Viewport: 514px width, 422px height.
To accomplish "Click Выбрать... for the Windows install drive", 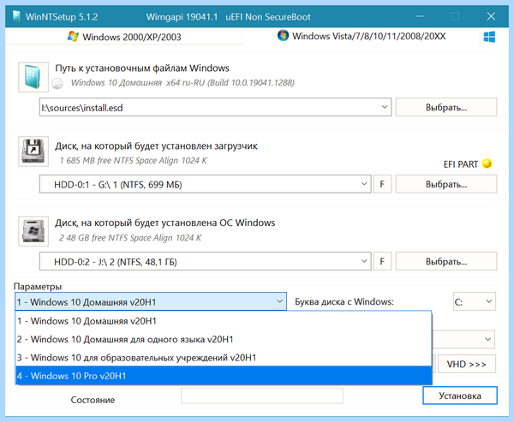I will tap(446, 261).
